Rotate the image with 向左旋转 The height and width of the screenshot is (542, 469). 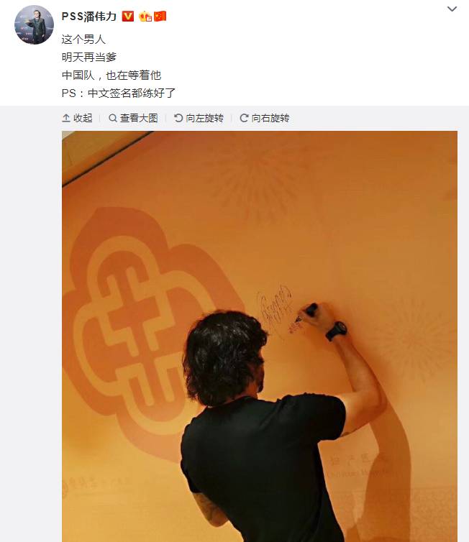point(199,118)
